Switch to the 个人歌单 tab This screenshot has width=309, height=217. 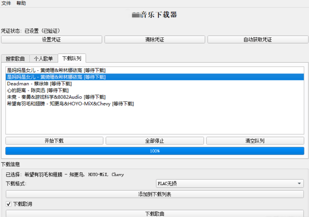point(43,59)
